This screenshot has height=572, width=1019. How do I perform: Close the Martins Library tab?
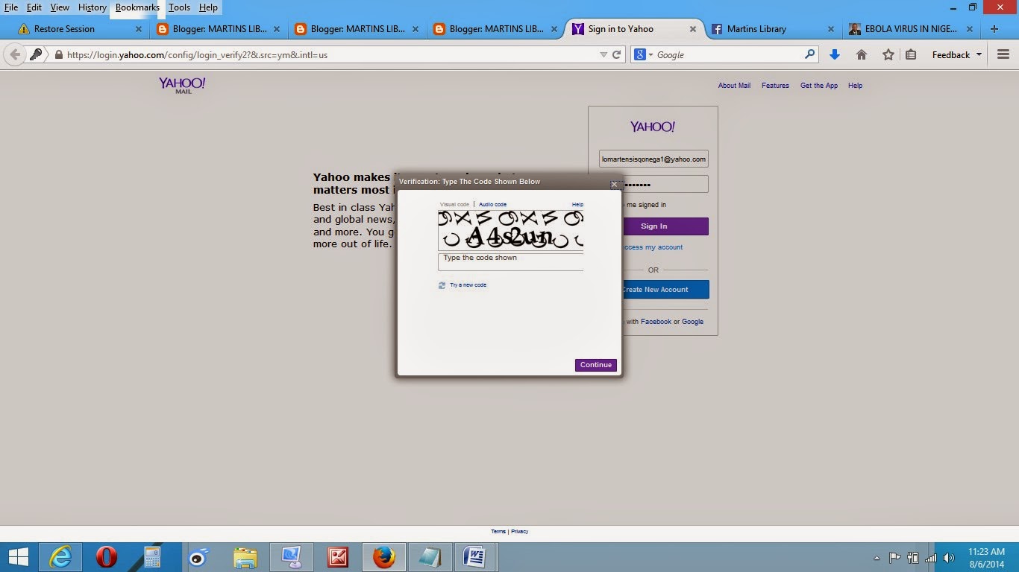[831, 29]
